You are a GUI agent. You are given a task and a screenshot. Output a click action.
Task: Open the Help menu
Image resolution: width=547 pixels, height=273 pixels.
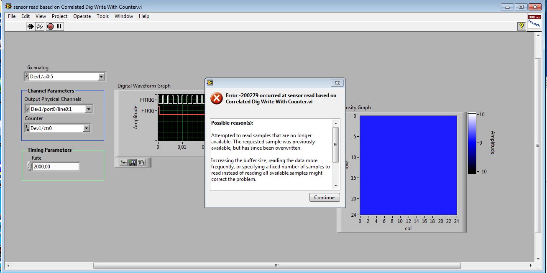click(x=144, y=16)
